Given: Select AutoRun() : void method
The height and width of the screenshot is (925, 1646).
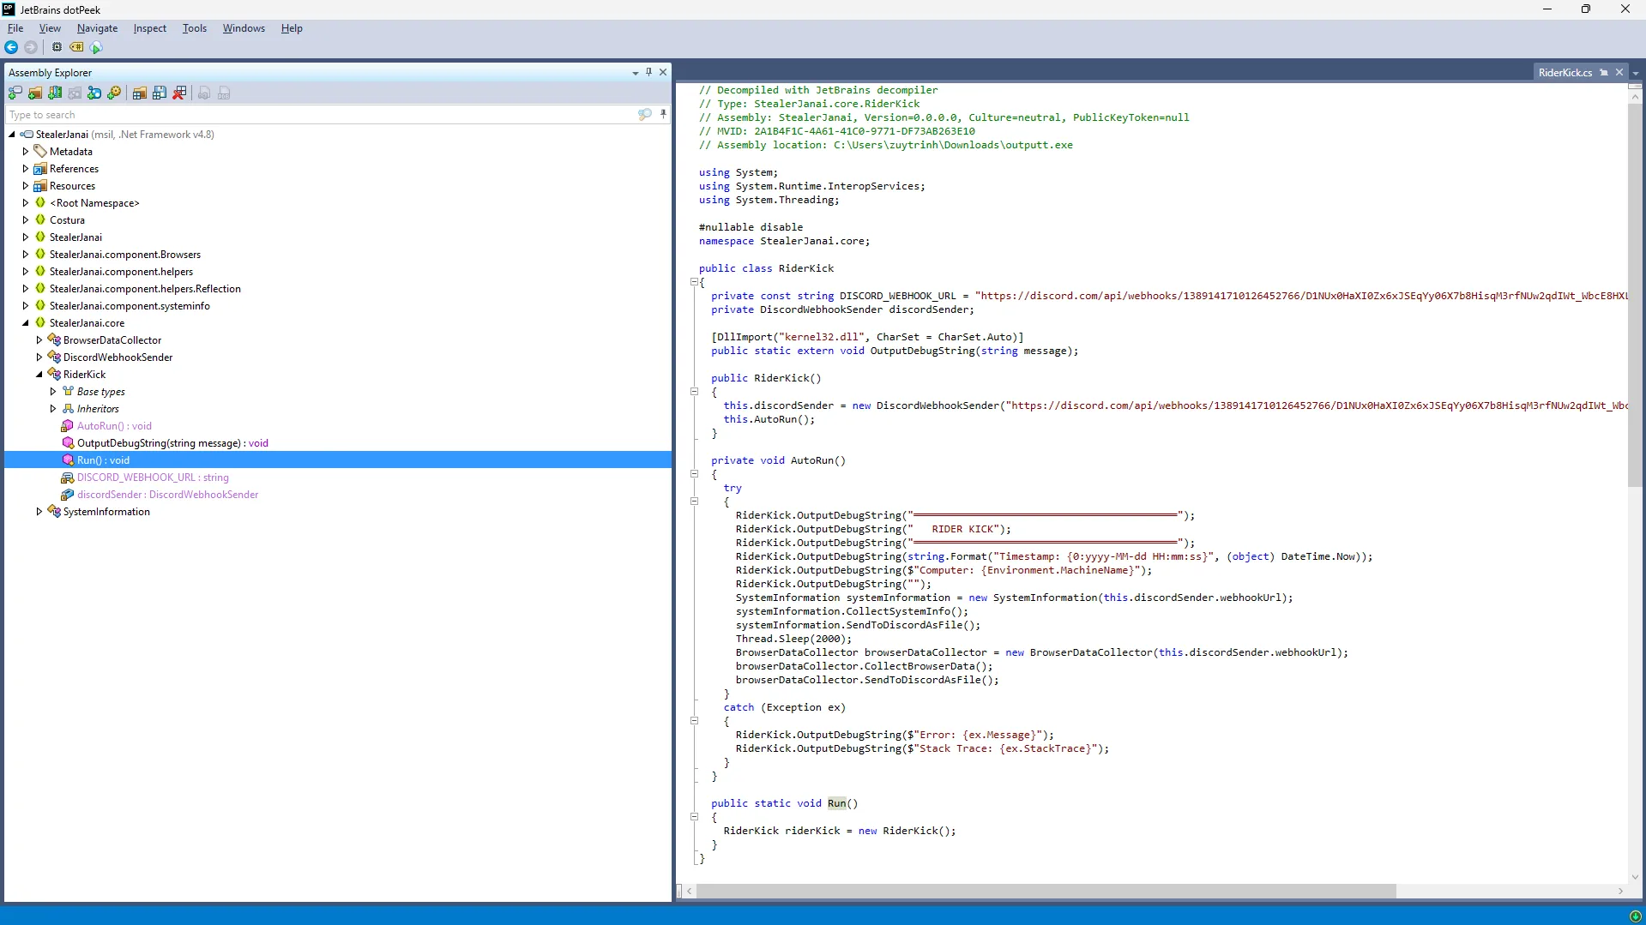Looking at the screenshot, I should pyautogui.click(x=114, y=426).
